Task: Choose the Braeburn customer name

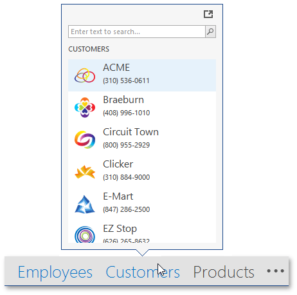Action: [123, 100]
